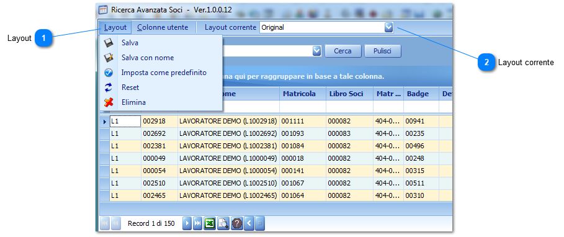The height and width of the screenshot is (237, 564).
Task: Click filter cell under Matricola header
Action: click(303, 107)
